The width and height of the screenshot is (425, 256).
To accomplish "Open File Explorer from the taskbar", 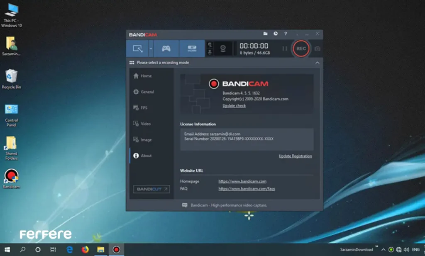I will coord(100,249).
